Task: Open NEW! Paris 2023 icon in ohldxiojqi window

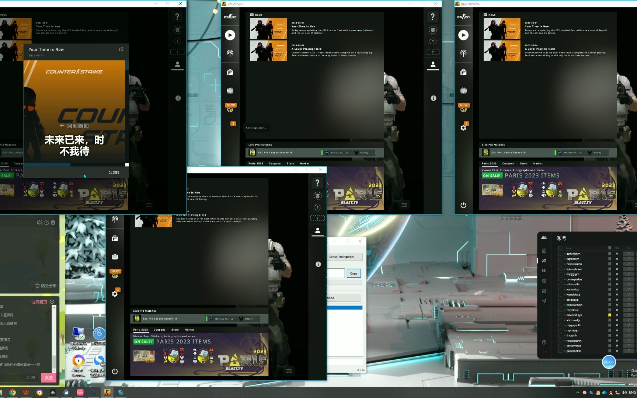Action: (x=230, y=108)
